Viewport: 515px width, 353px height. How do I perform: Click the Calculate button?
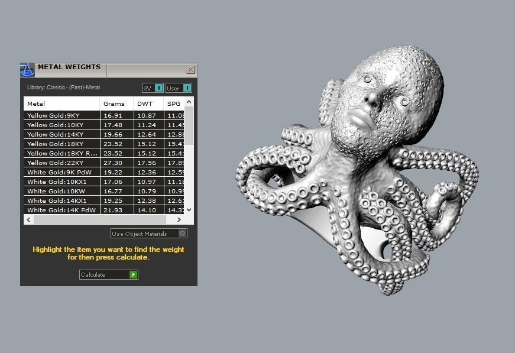click(109, 274)
